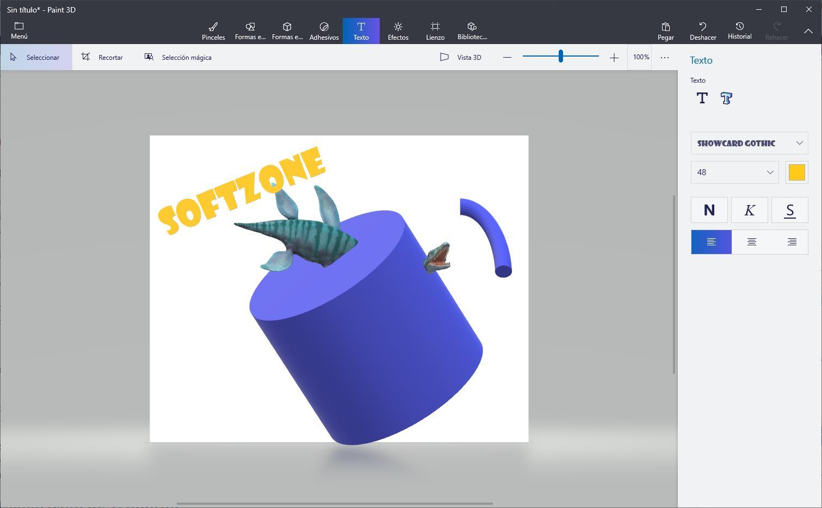Align text to the left
This screenshot has width=822, height=508.
click(711, 242)
